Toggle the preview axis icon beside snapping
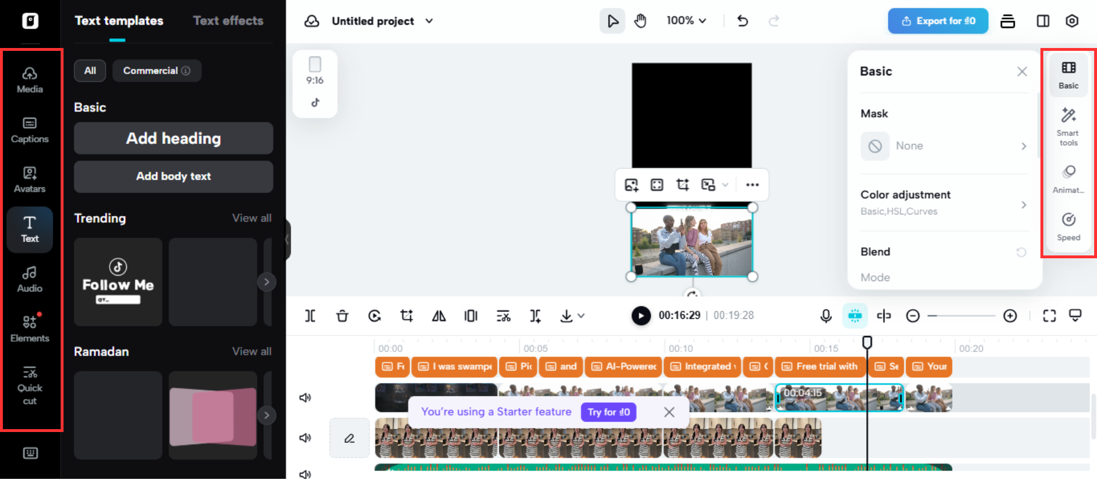 (x=884, y=316)
